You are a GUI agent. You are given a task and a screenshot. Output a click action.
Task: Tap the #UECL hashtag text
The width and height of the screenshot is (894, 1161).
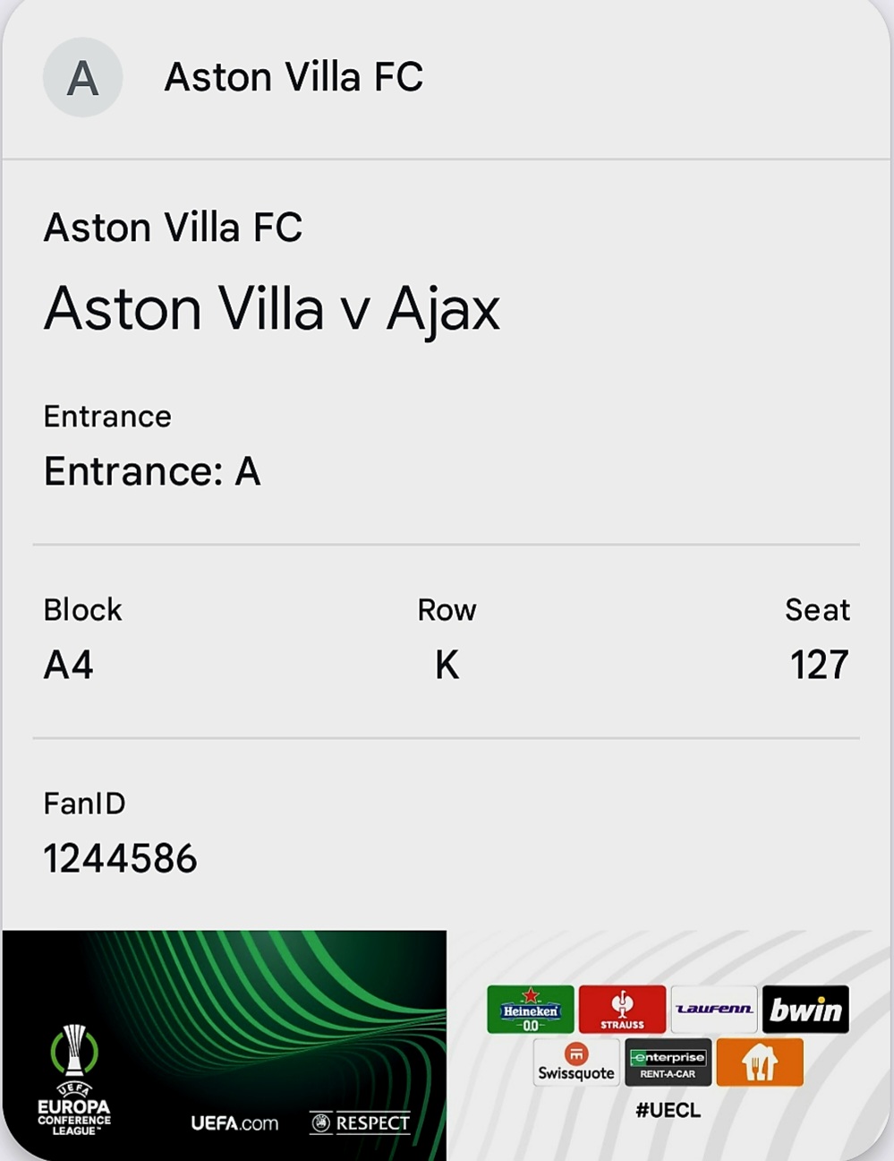click(x=668, y=1110)
